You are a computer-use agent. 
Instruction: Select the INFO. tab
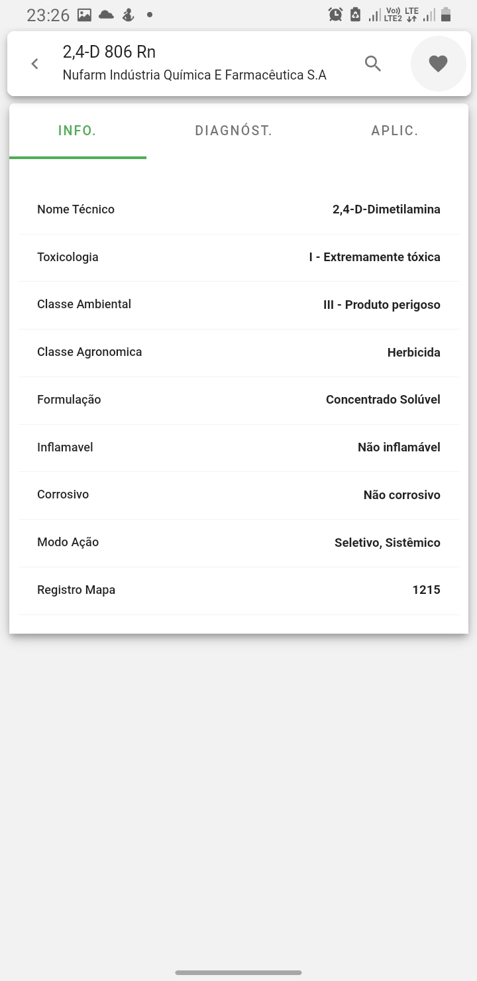click(78, 131)
